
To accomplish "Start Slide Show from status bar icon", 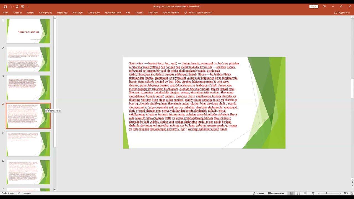I will coord(313,193).
